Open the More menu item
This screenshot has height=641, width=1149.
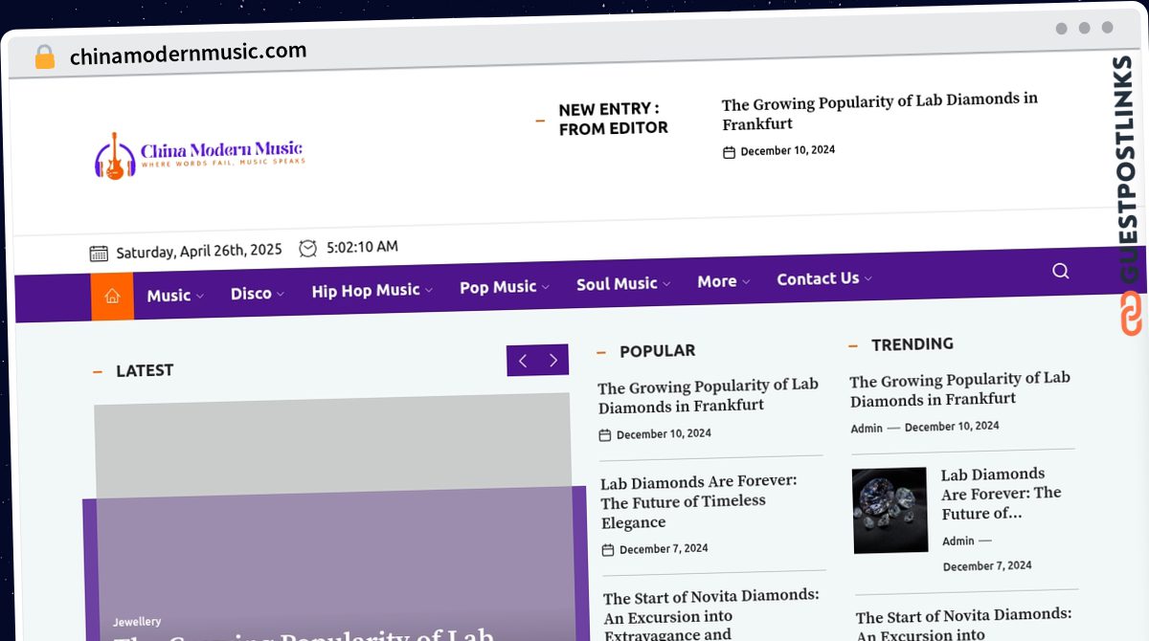(717, 281)
